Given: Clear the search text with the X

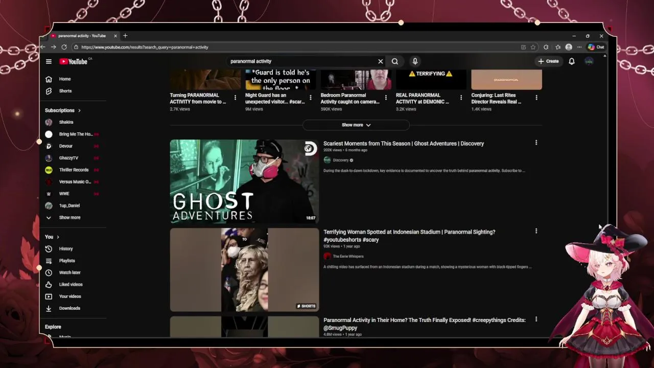Looking at the screenshot, I should tap(380, 61).
